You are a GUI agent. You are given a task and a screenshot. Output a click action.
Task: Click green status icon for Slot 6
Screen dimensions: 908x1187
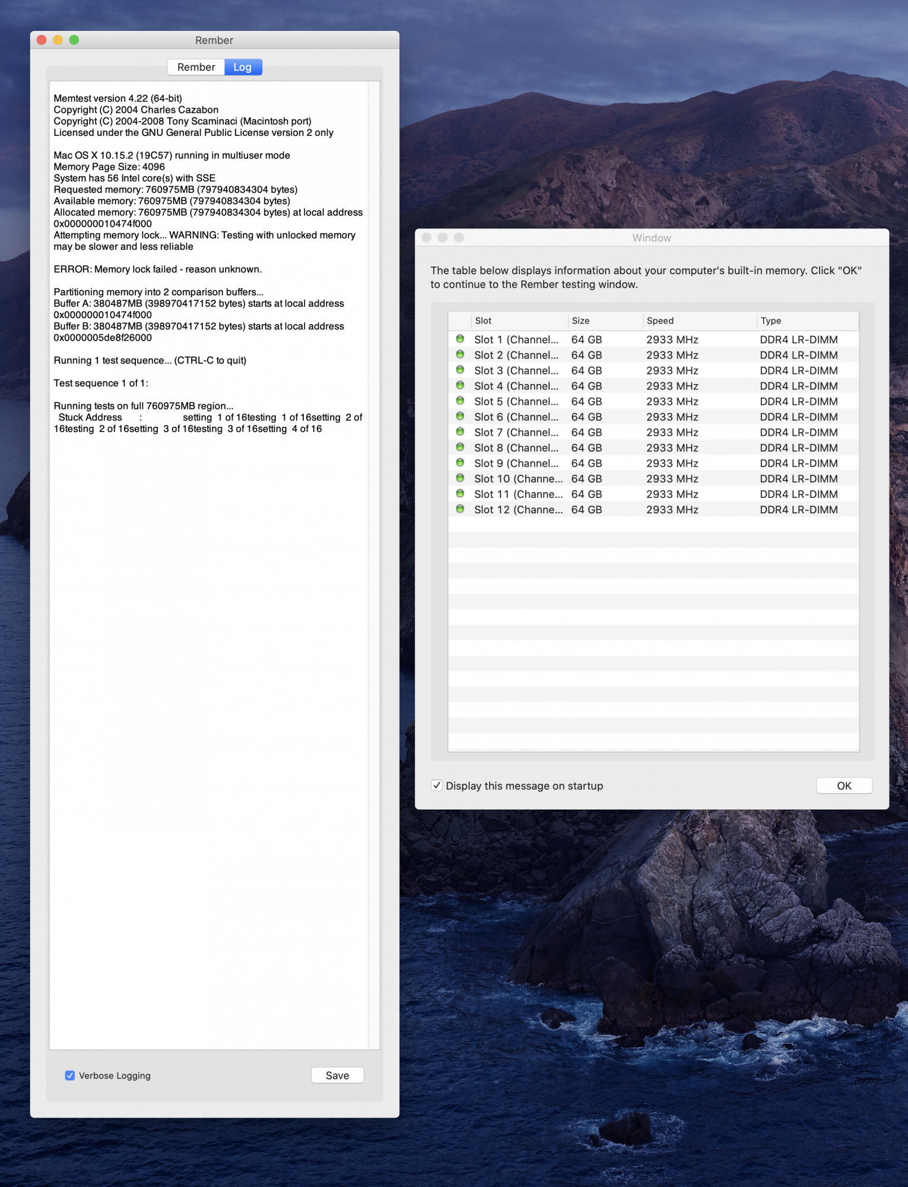point(460,416)
